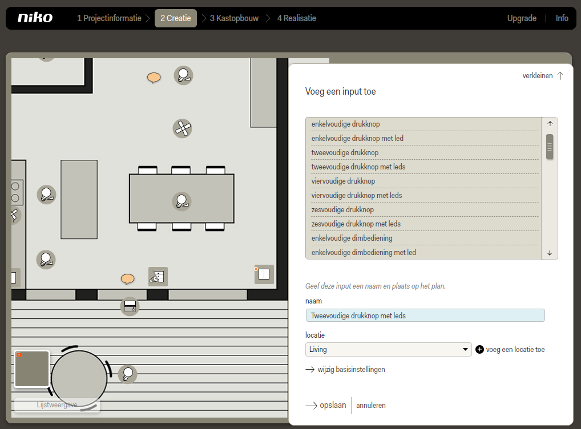Select enkelvoudige dimbediening in the list
This screenshot has height=429, width=581.
point(425,238)
